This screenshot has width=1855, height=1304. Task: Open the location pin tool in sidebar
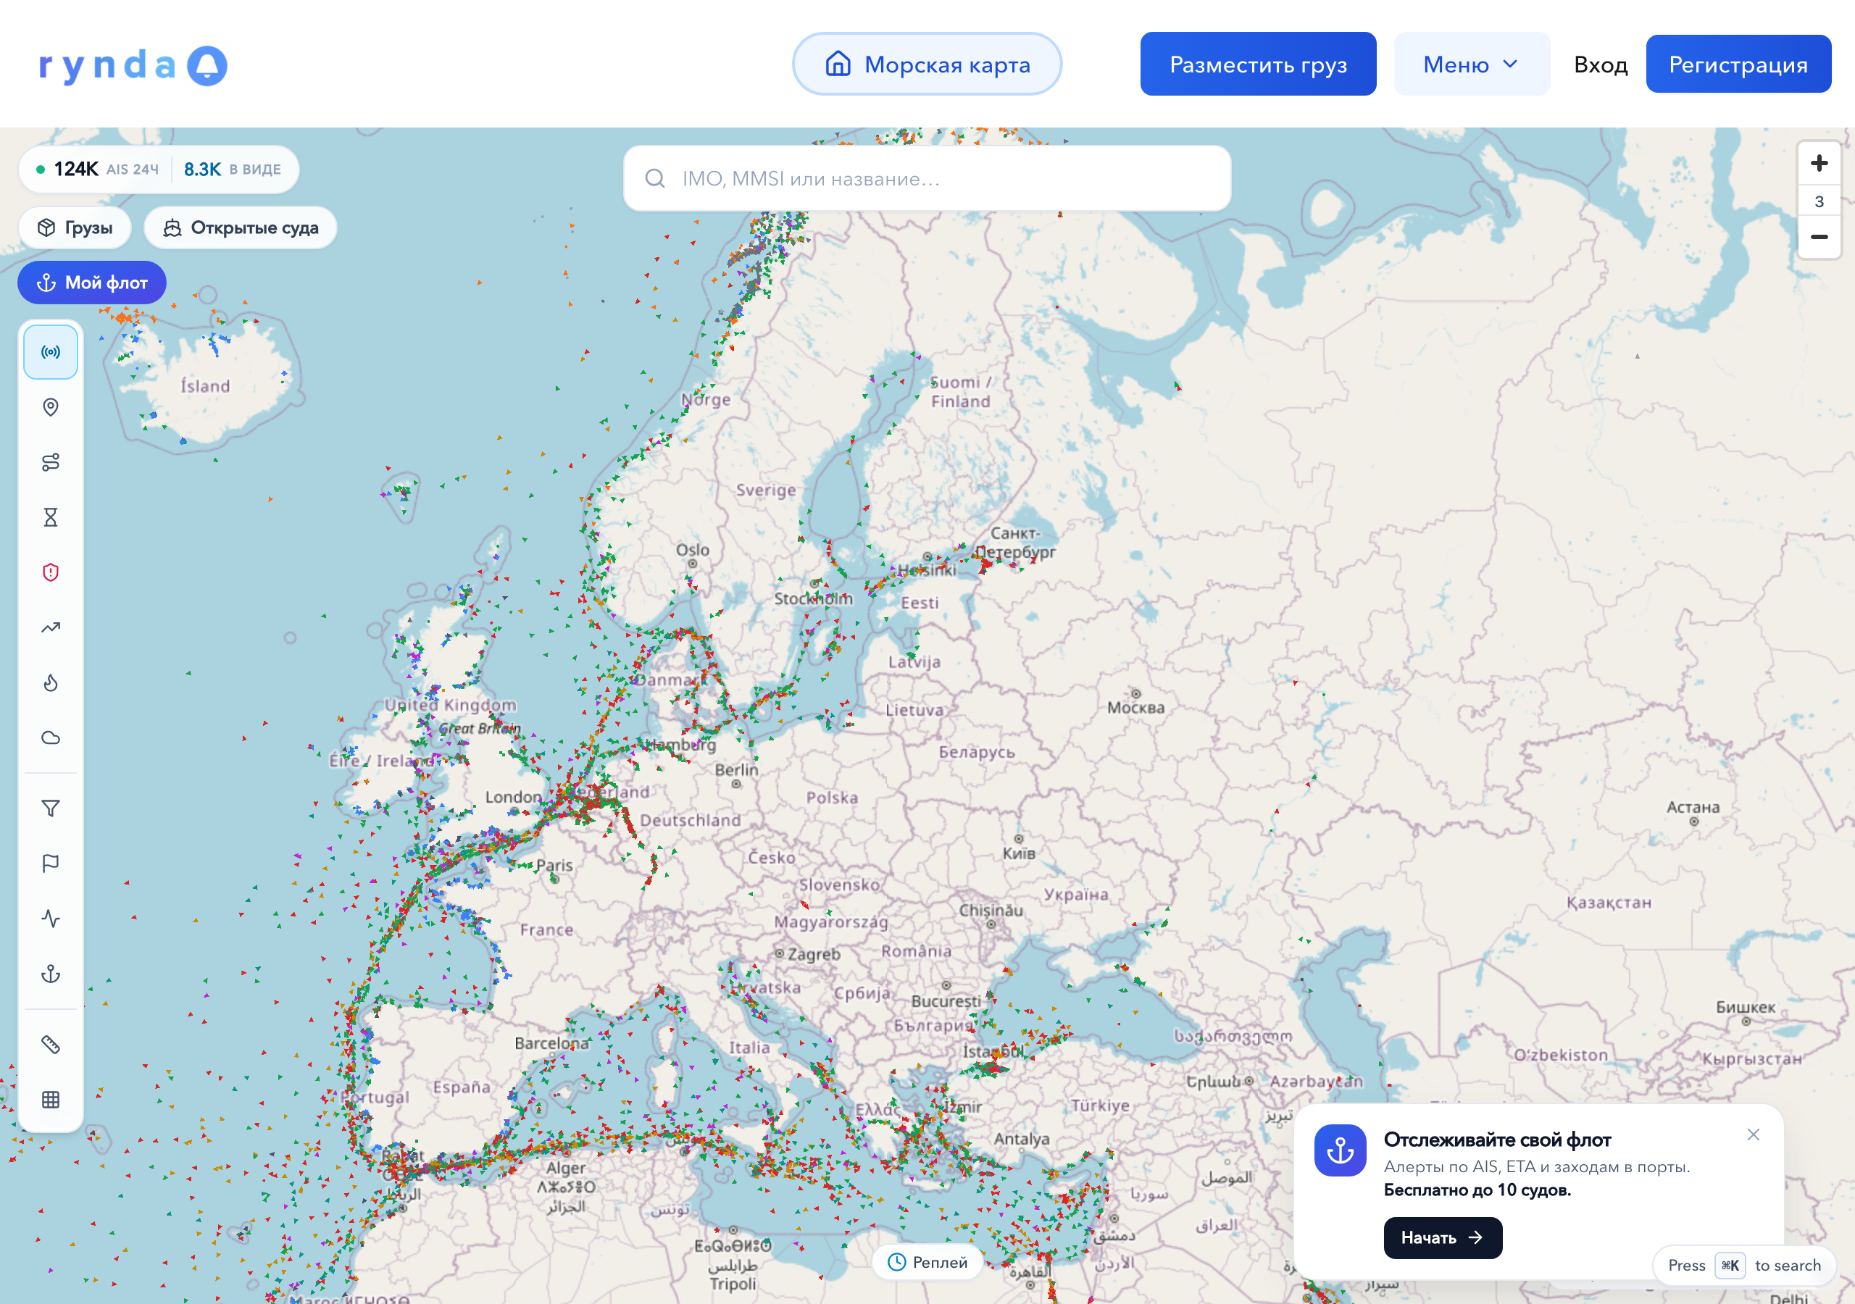point(50,407)
